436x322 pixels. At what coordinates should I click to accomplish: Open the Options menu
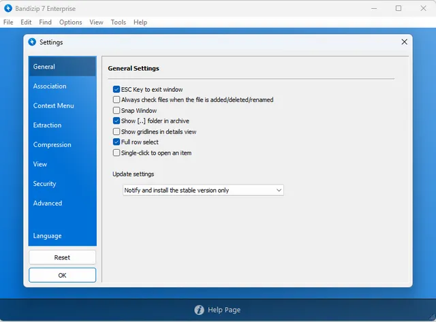[71, 22]
